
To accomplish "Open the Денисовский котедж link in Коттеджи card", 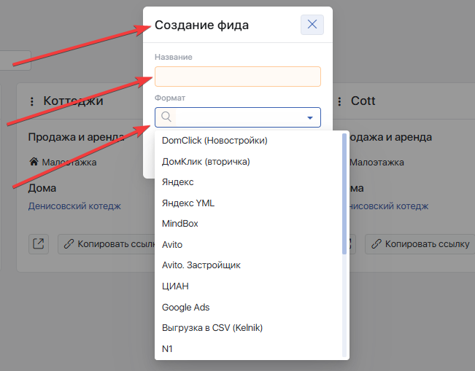I will (x=74, y=206).
